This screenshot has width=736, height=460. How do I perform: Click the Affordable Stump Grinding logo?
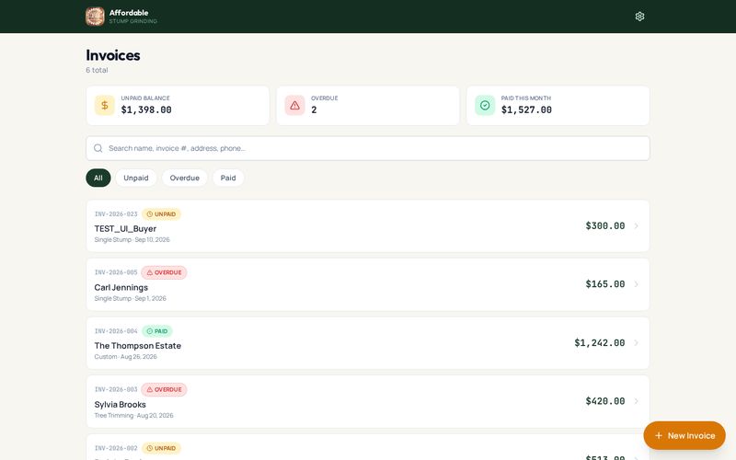[x=95, y=17]
